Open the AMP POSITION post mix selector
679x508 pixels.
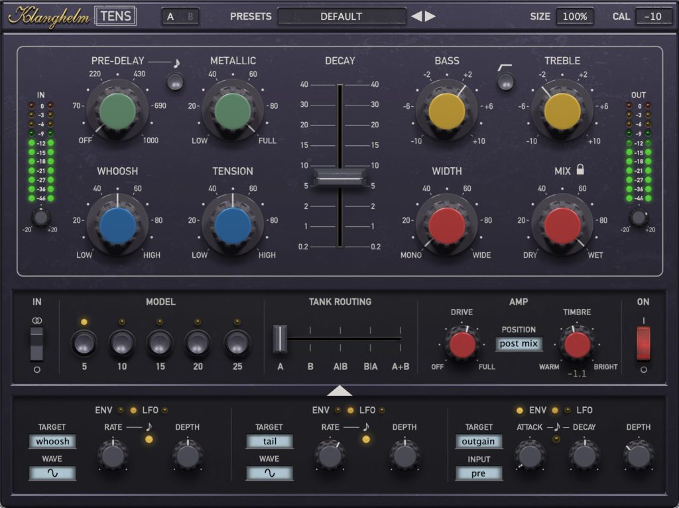(x=519, y=344)
